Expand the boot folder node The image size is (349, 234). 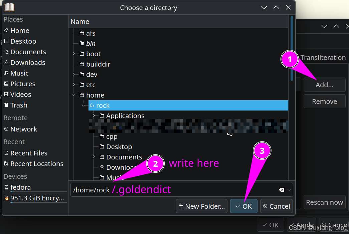click(x=74, y=54)
